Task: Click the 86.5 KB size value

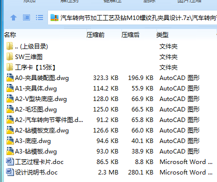Action: click(x=107, y=162)
